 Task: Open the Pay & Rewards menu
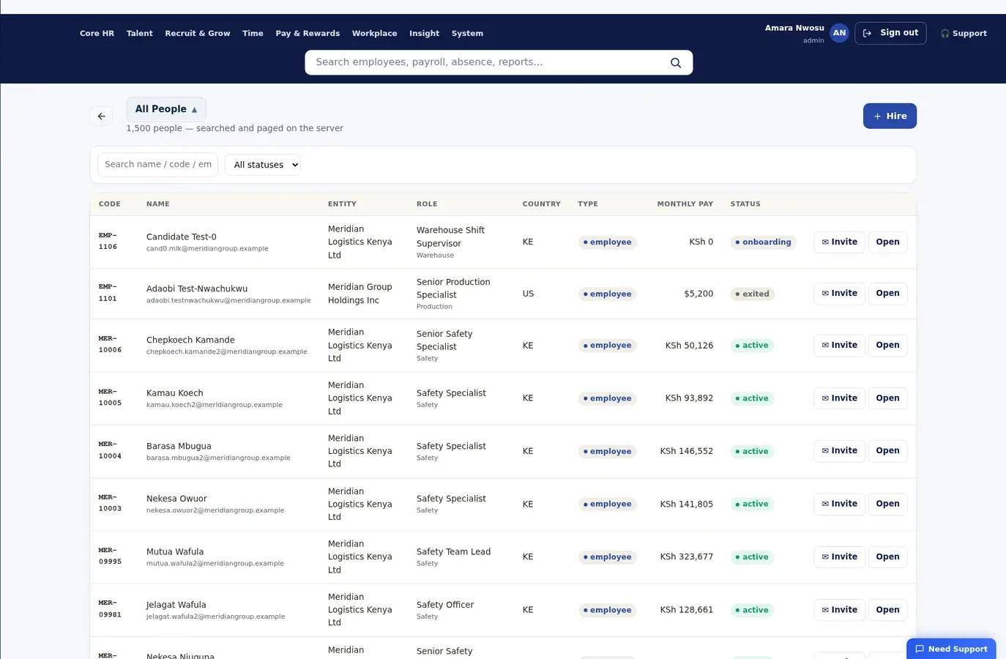coord(308,34)
